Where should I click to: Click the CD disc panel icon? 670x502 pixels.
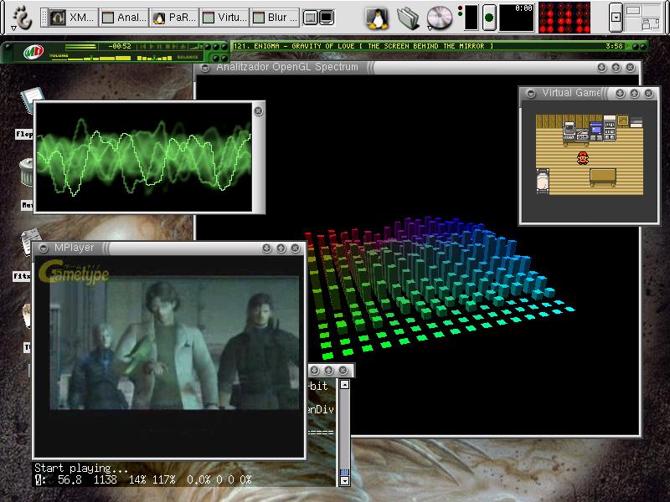point(439,17)
